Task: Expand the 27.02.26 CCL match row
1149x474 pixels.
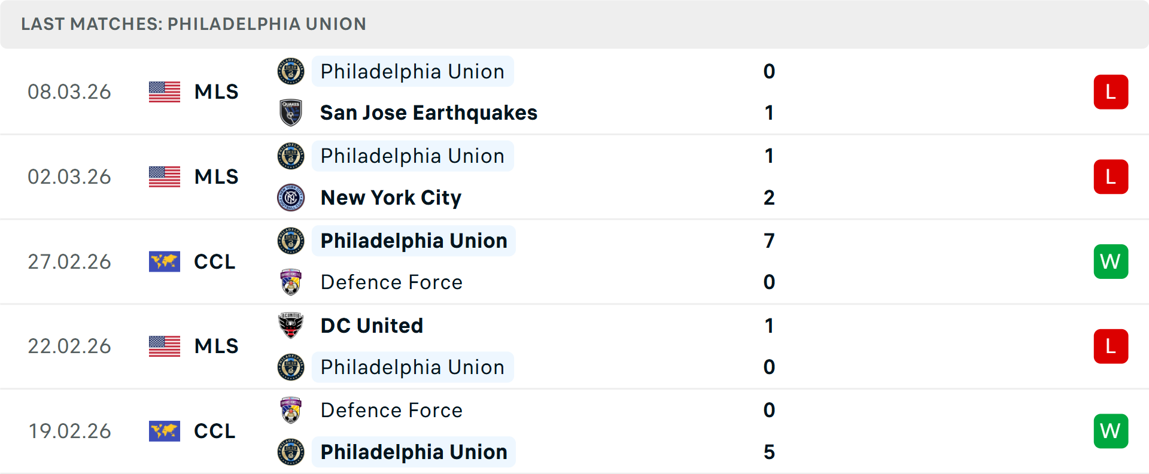Action: click(x=574, y=262)
